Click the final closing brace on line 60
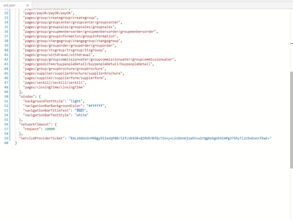Viewport: 293px width, 220px height. (16, 143)
